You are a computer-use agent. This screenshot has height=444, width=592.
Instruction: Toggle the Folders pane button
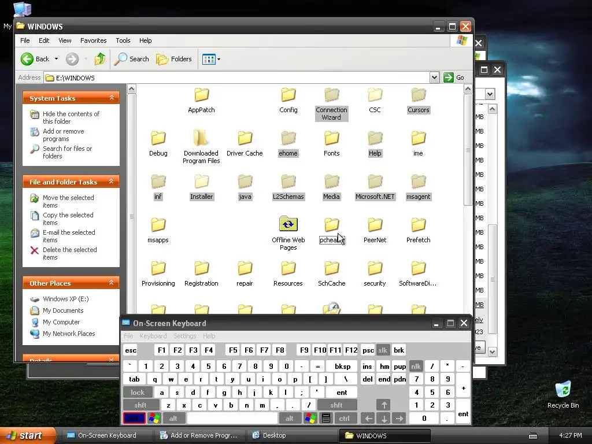174,59
